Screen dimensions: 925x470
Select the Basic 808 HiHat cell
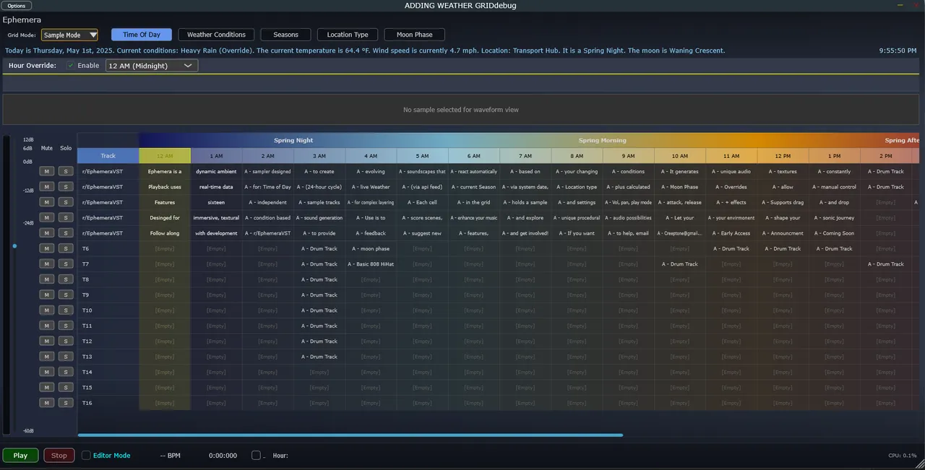tap(371, 264)
